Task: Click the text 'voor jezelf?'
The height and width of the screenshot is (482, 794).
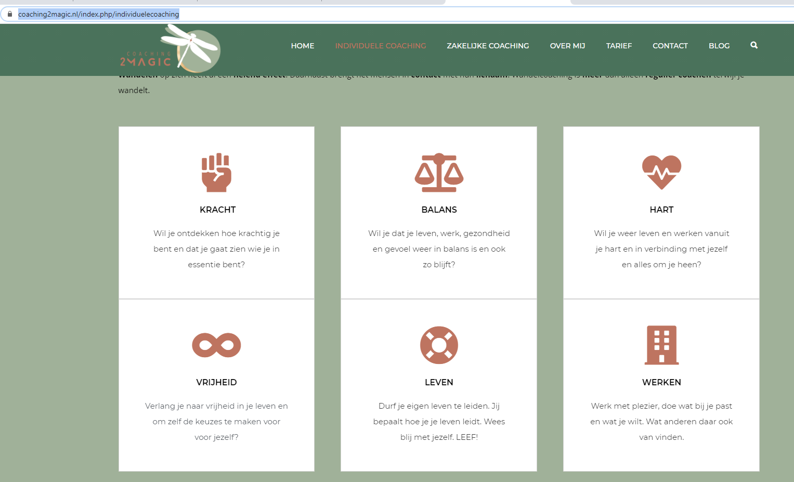Action: coord(216,437)
